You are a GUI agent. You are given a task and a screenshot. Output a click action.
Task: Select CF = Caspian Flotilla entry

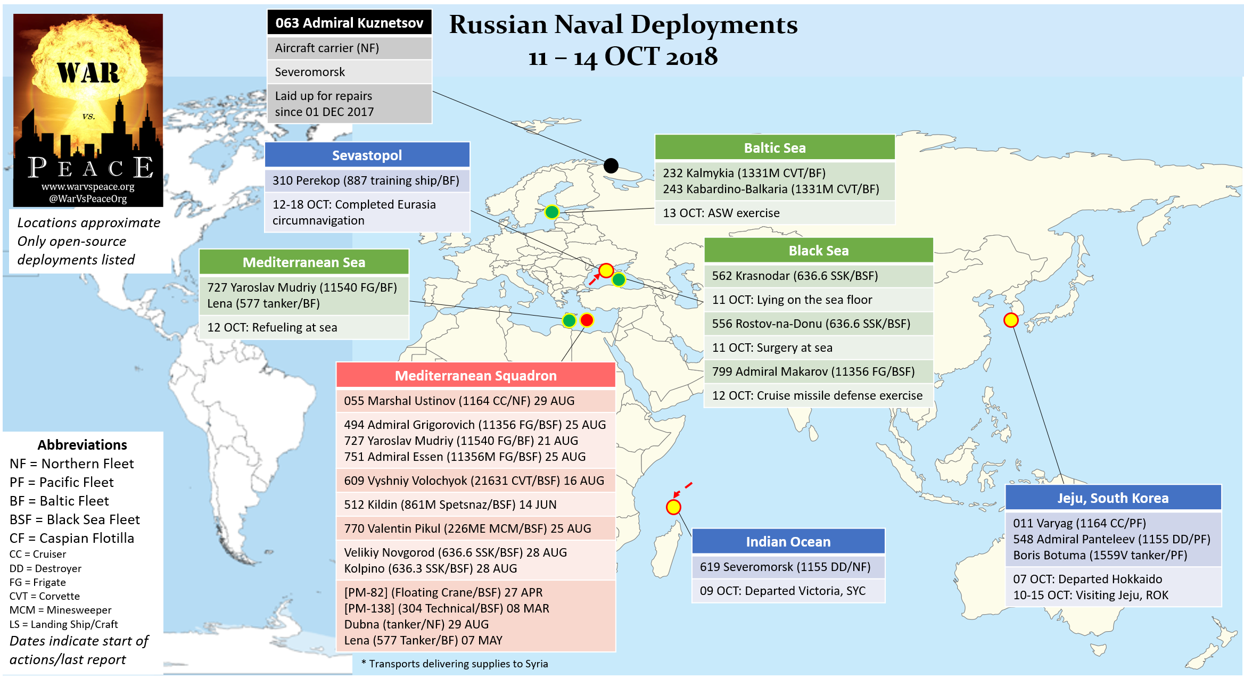tap(72, 538)
